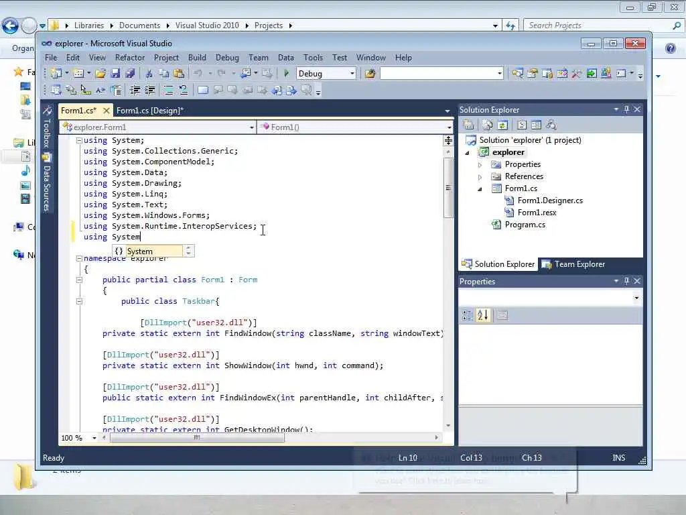Open the Properties Window toolbar icon

(x=532, y=74)
